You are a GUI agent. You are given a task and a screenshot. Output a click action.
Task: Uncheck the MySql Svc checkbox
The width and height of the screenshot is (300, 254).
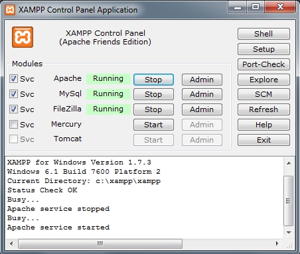[13, 94]
